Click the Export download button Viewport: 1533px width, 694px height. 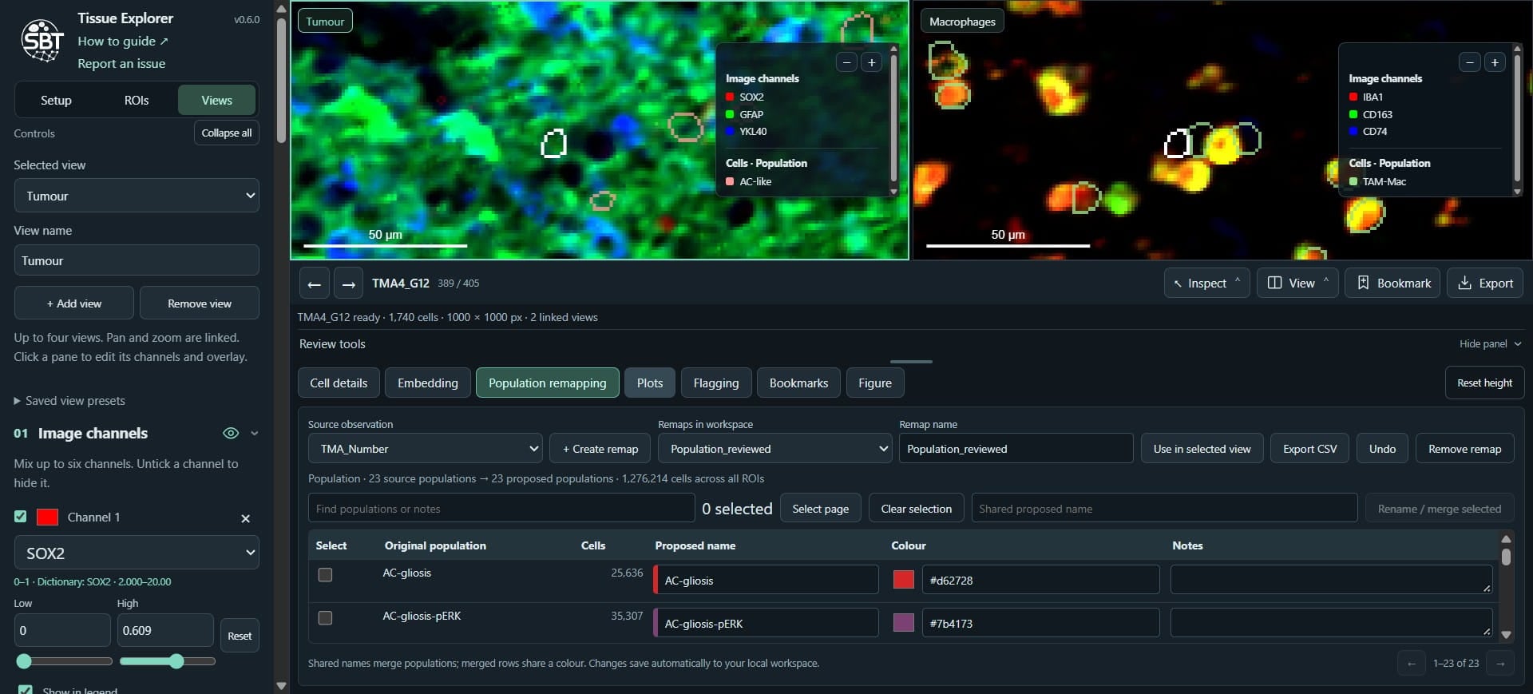pyautogui.click(x=1485, y=283)
